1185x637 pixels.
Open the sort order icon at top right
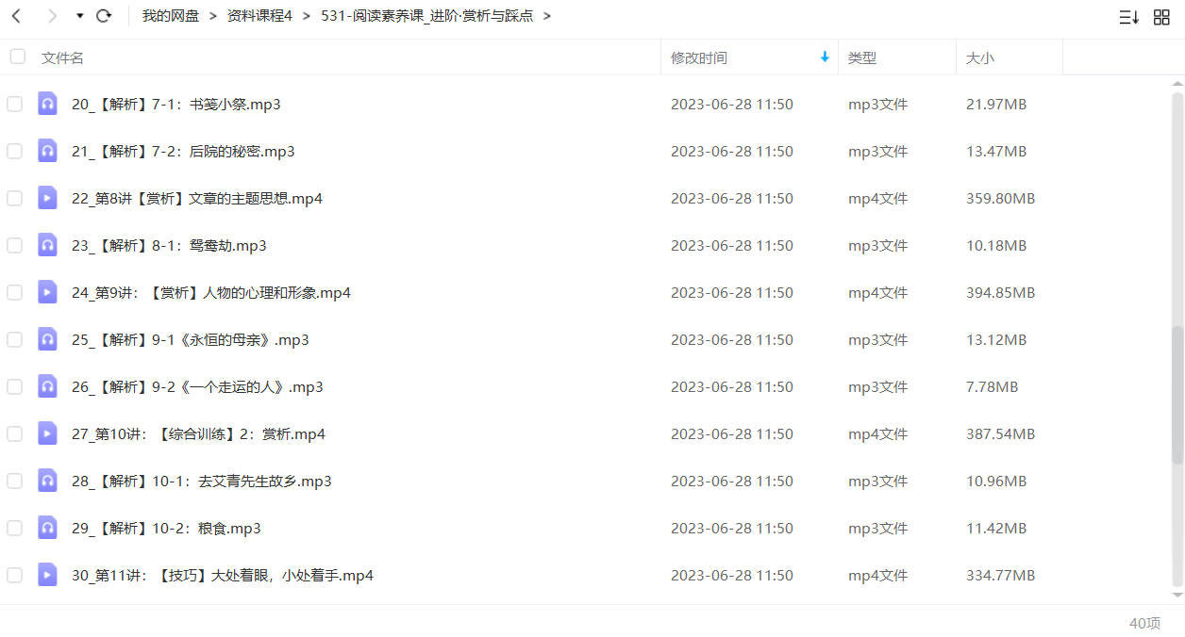(1128, 17)
